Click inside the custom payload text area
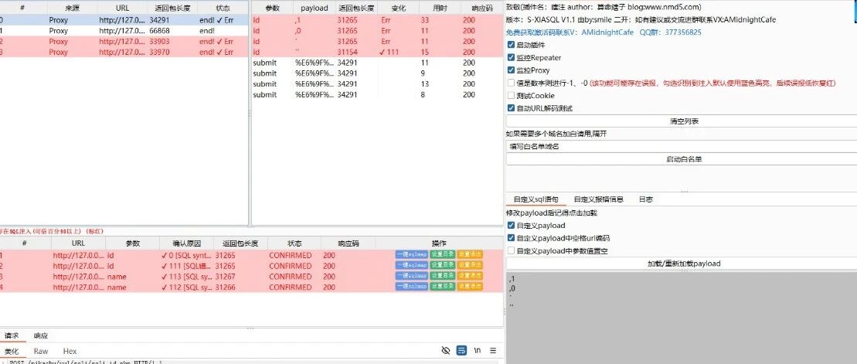857x364 pixels. [682, 317]
